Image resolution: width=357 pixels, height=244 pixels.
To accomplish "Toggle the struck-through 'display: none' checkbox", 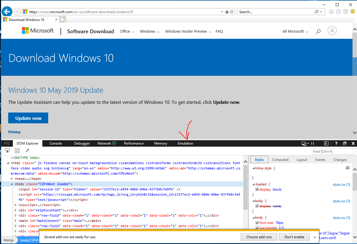I will point(257,206).
